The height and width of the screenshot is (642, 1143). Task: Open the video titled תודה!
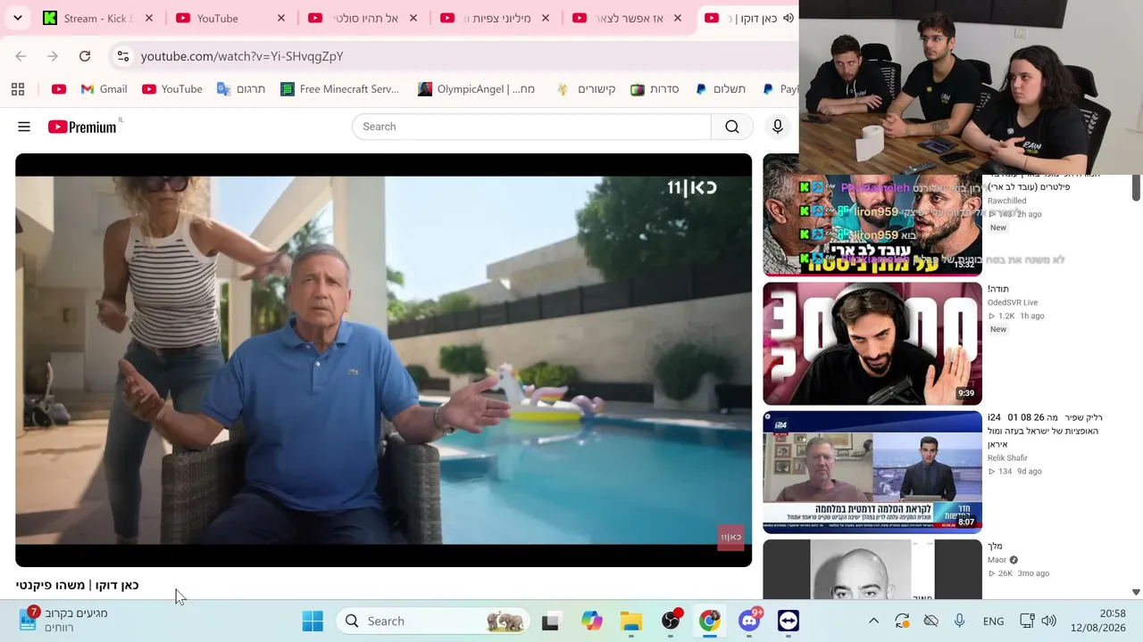tap(998, 289)
